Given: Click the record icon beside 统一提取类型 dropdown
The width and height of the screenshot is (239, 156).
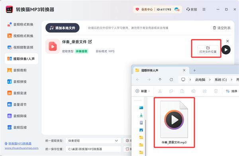Looking at the screenshot, I should point(127,140).
